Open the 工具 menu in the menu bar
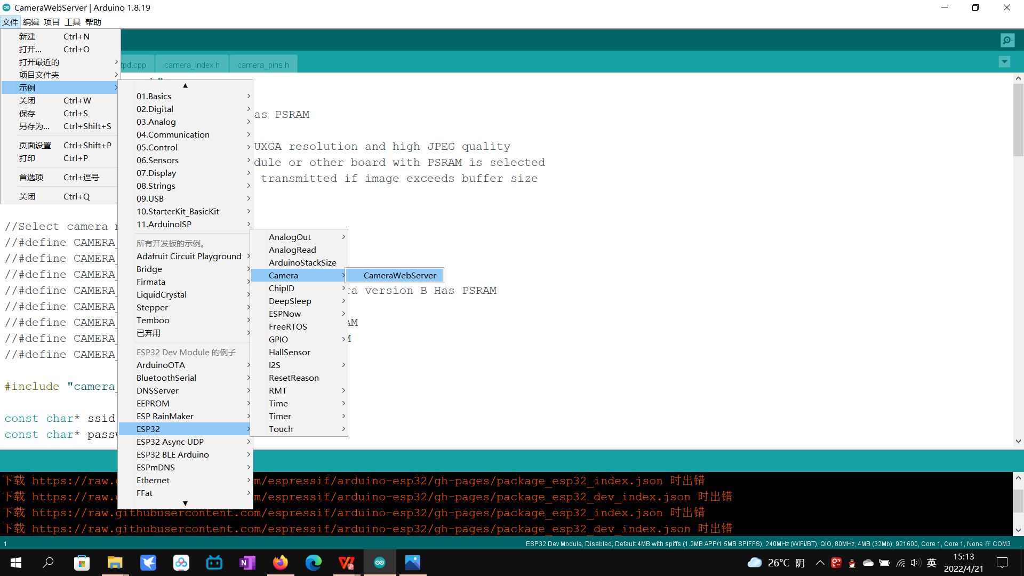Image resolution: width=1024 pixels, height=576 pixels. click(x=72, y=22)
